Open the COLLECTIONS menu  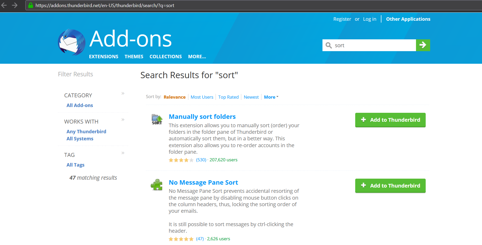coord(166,56)
